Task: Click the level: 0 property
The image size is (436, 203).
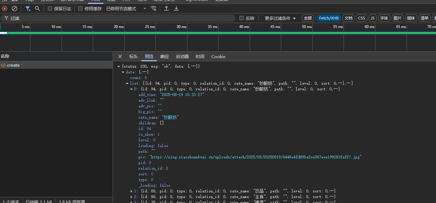Action: [147, 140]
